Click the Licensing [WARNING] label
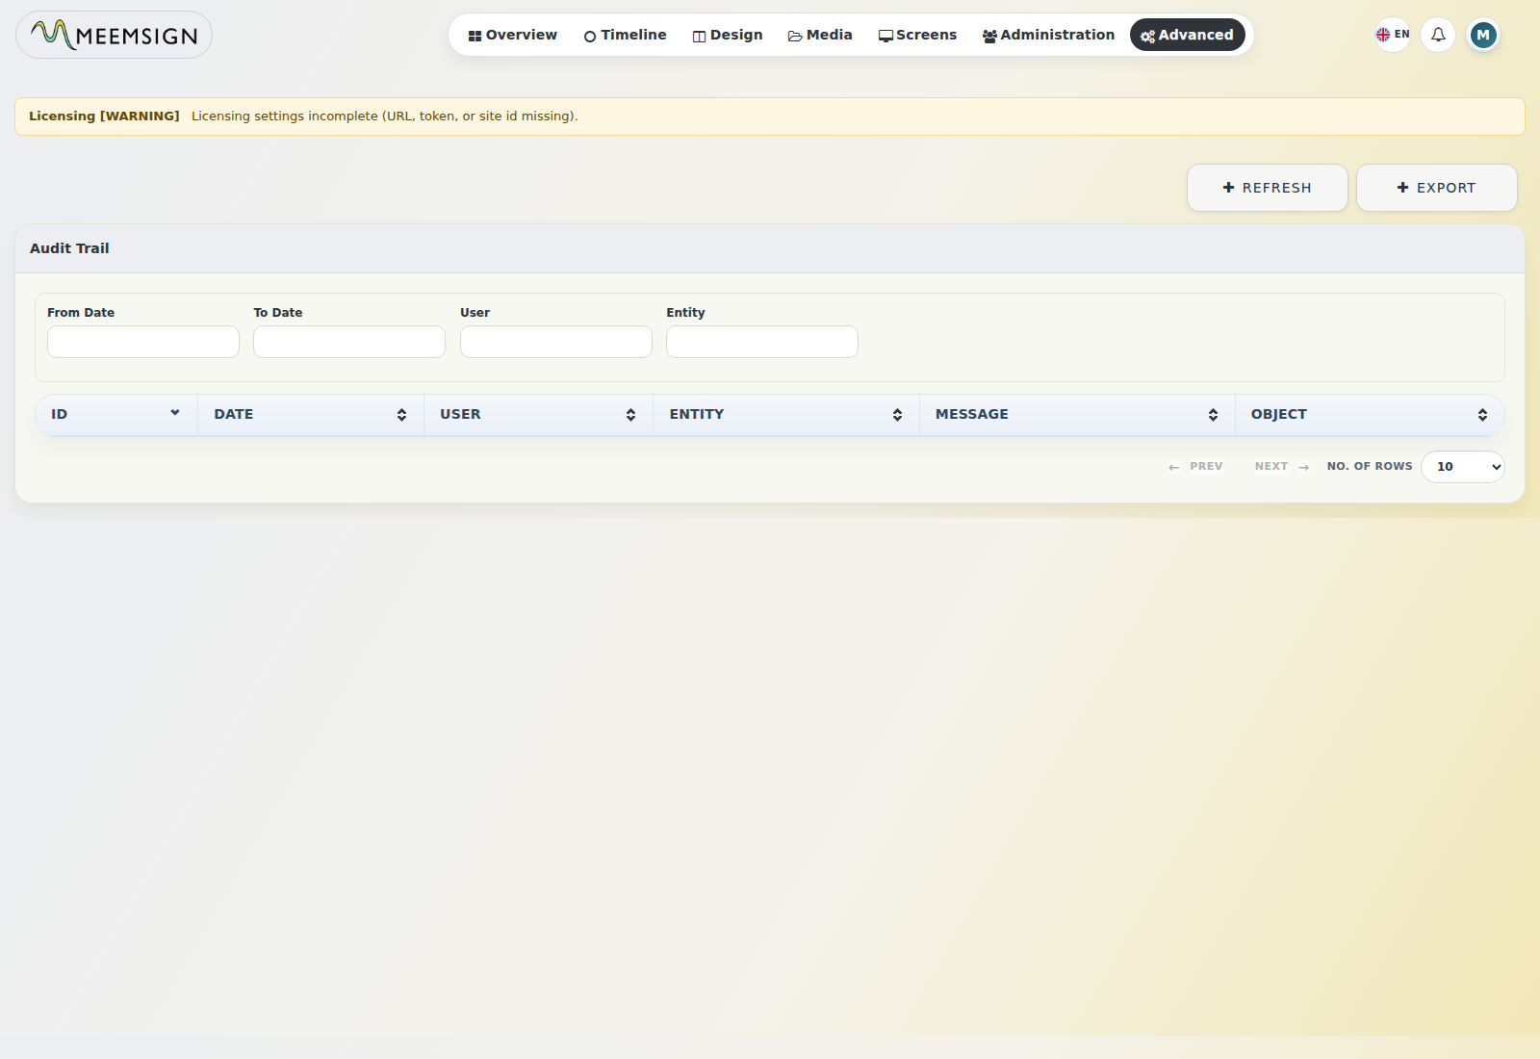Screen dimensions: 1540x1059 pos(104,116)
